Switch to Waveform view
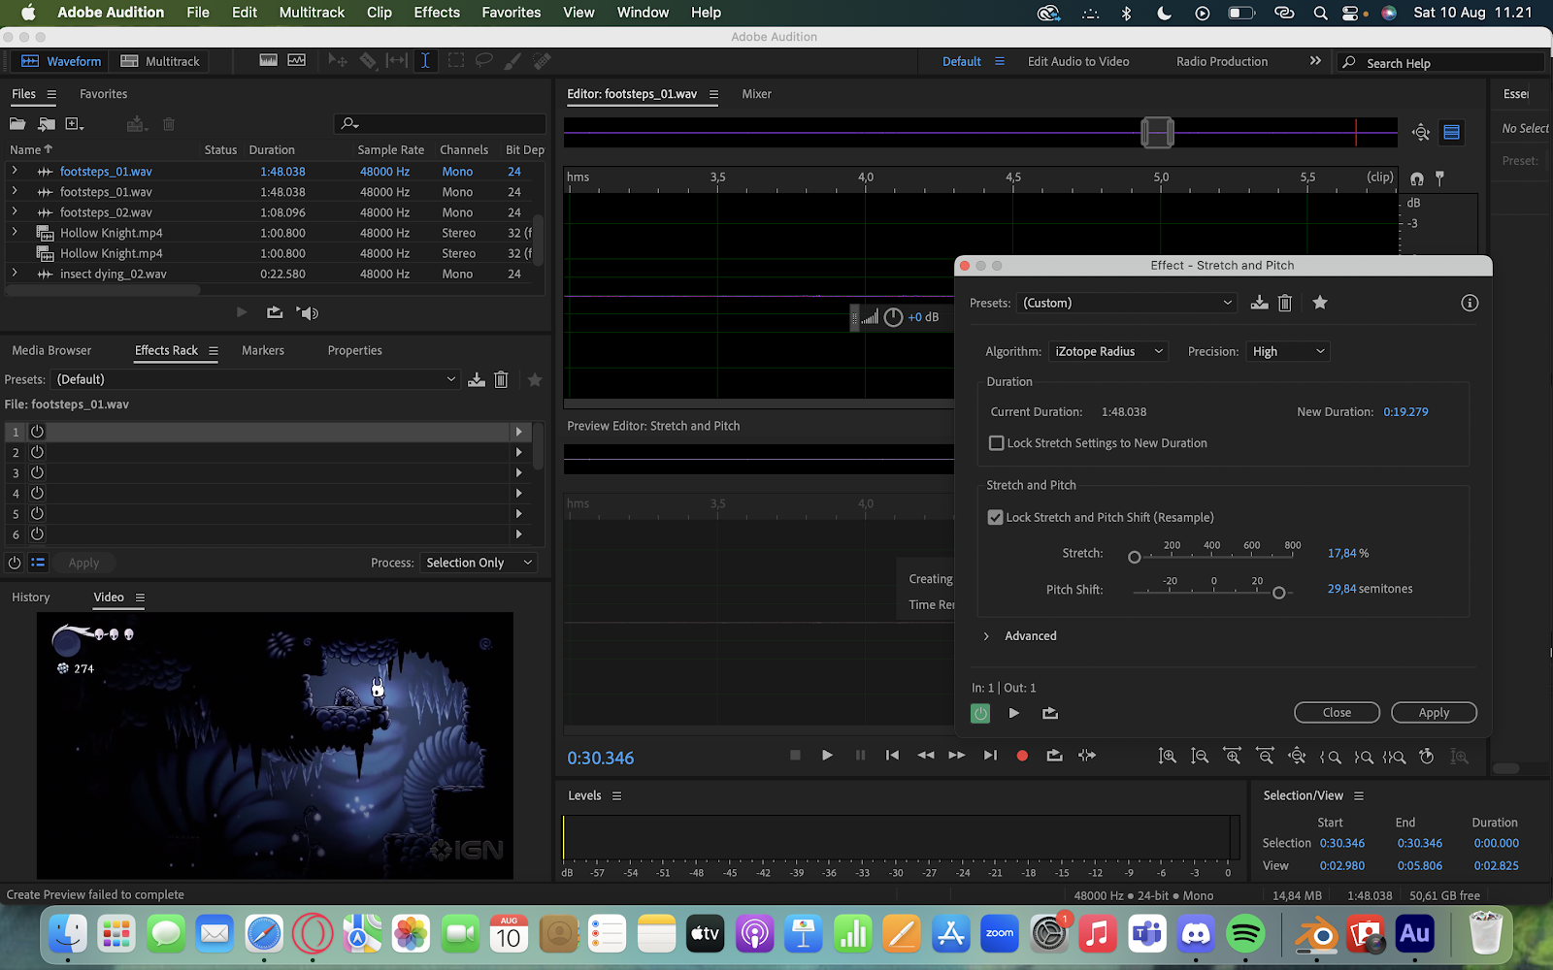 tap(61, 61)
